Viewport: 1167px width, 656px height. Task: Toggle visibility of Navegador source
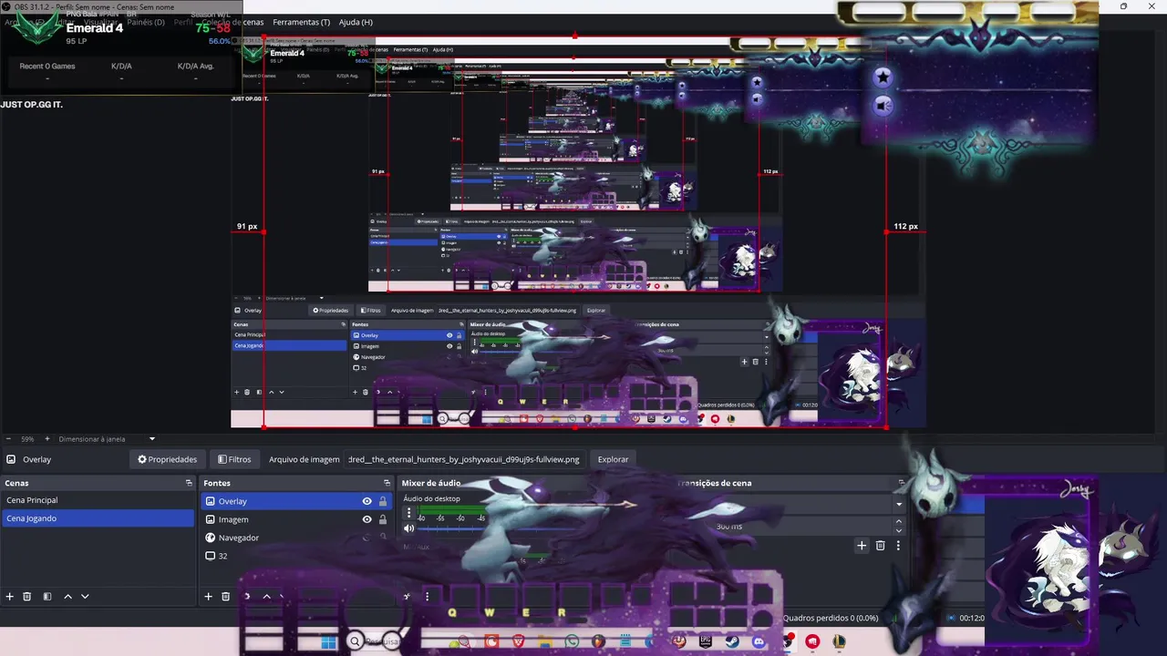[x=367, y=538]
